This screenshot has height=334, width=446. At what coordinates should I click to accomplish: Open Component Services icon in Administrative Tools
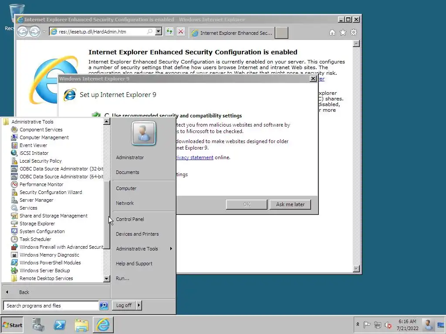click(x=14, y=130)
